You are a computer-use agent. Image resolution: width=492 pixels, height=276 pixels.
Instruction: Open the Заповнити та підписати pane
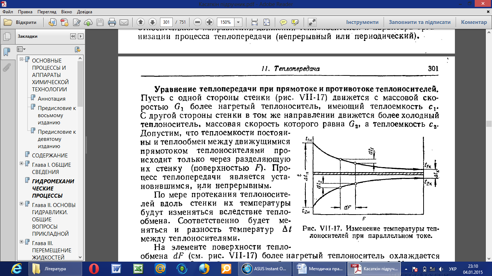pos(420,22)
